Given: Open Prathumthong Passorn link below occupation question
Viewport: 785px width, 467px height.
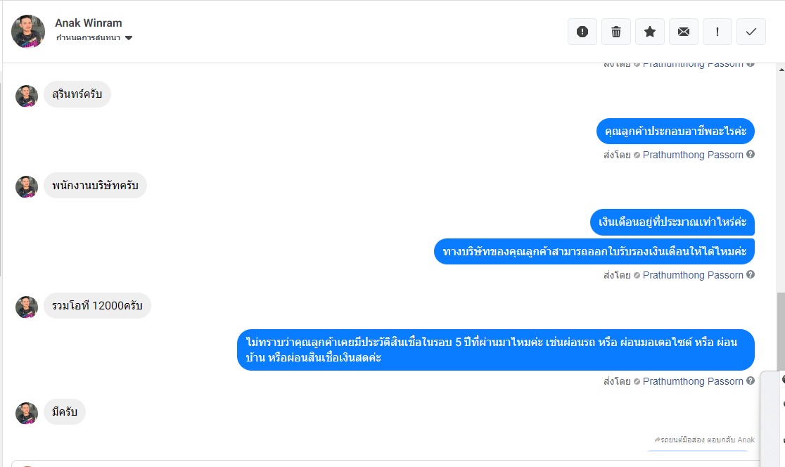Looking at the screenshot, I should pyautogui.click(x=693, y=155).
